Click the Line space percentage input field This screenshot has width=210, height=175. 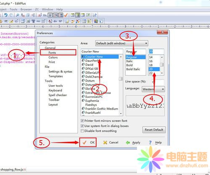click(157, 82)
